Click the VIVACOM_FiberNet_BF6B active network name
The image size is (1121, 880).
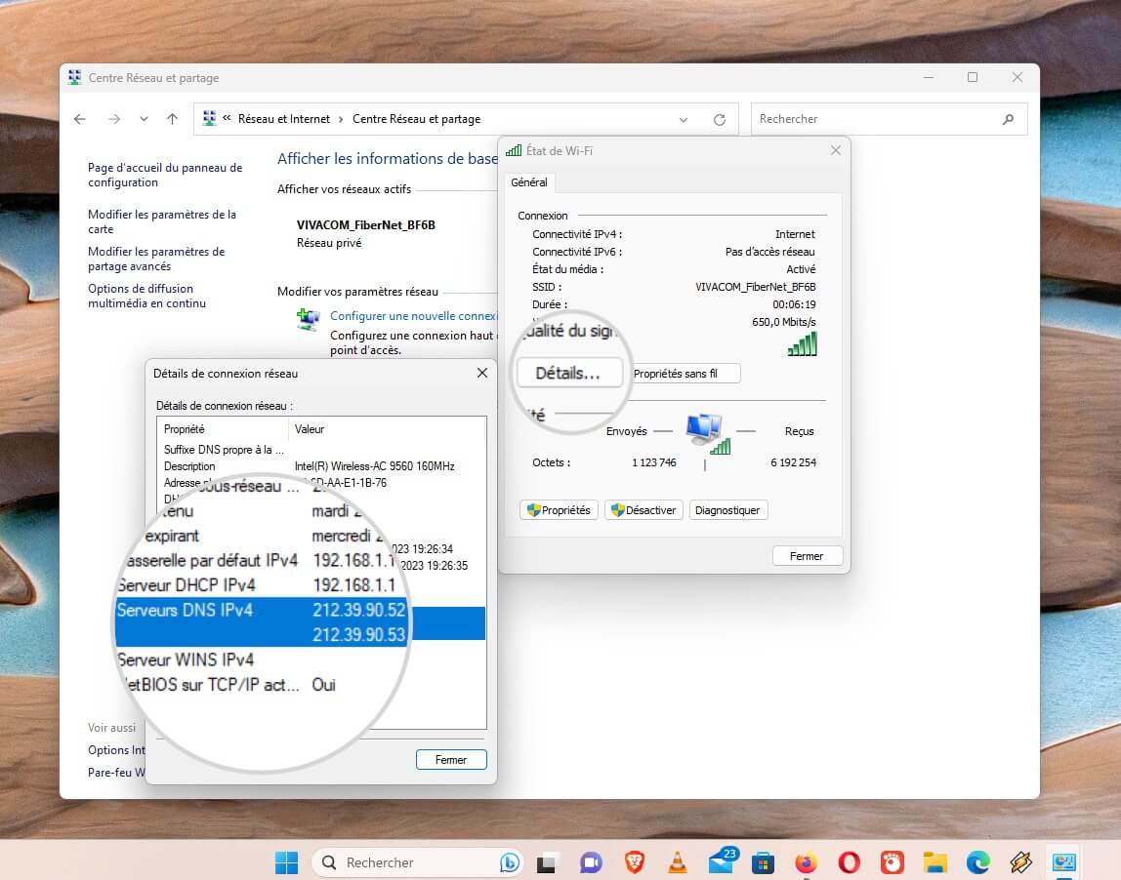click(366, 225)
